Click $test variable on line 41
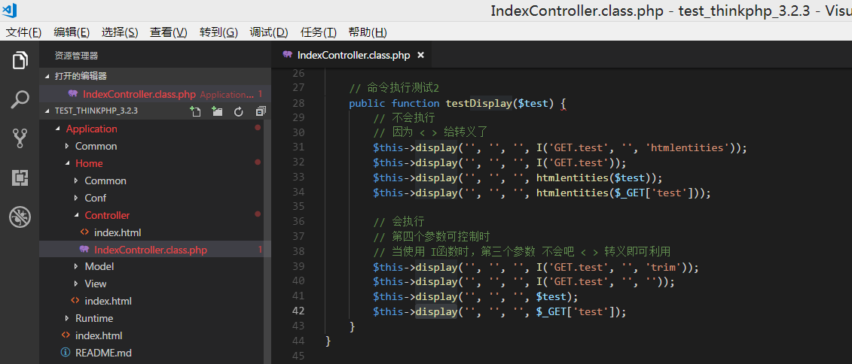Viewport: 852px width, 364px height. 551,297
